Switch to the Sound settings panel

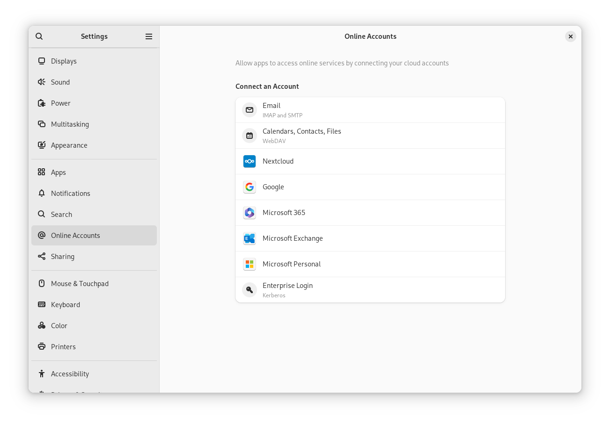pyautogui.click(x=60, y=82)
